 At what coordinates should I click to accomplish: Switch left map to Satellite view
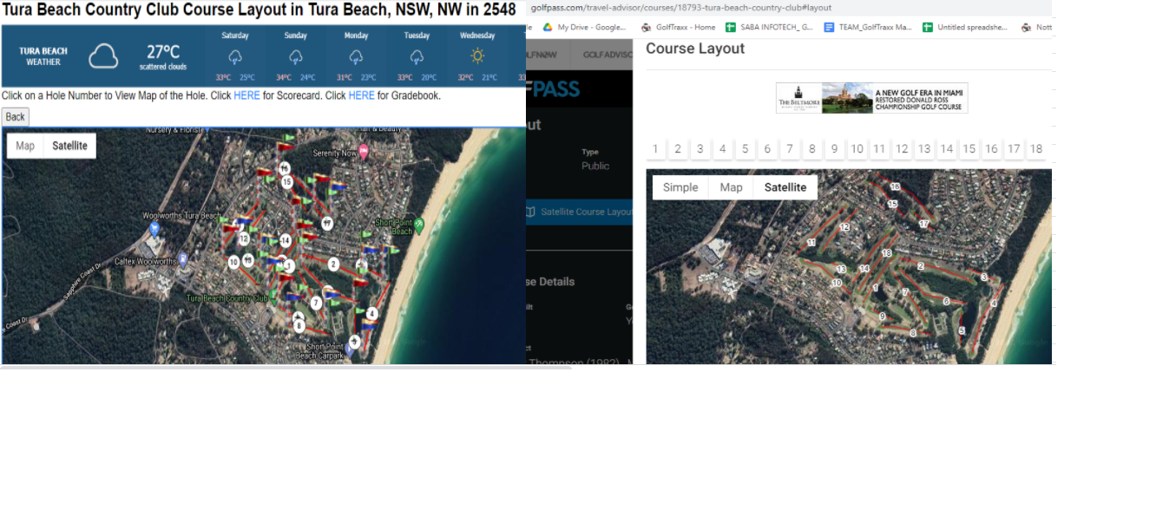click(x=69, y=146)
